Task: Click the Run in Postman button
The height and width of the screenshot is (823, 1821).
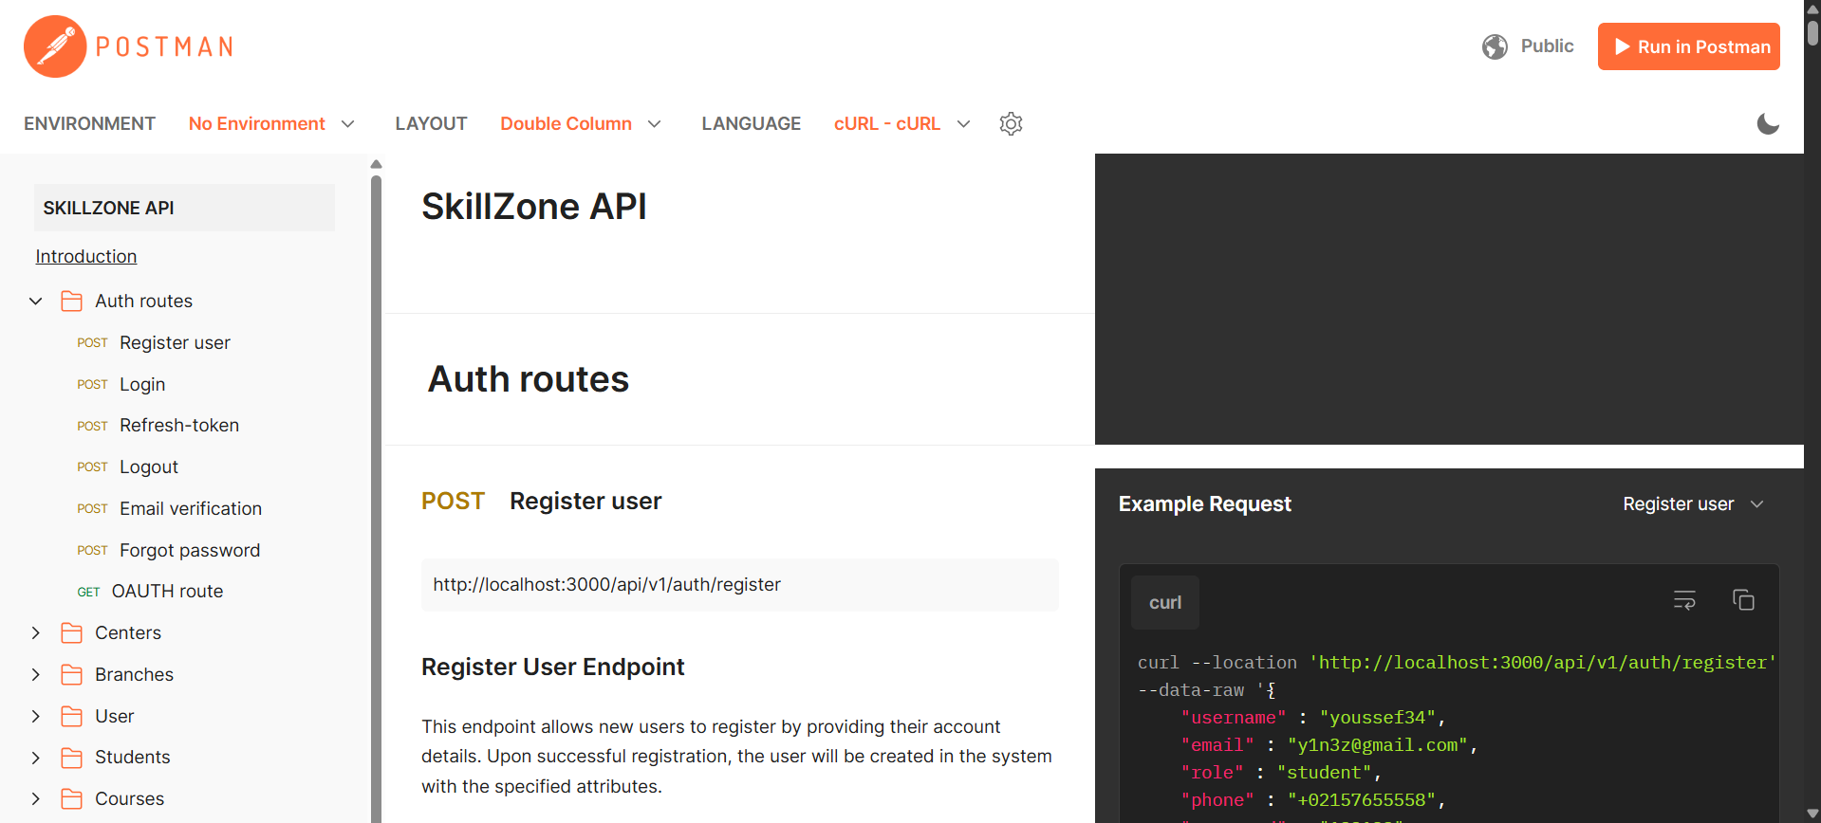Action: point(1688,46)
